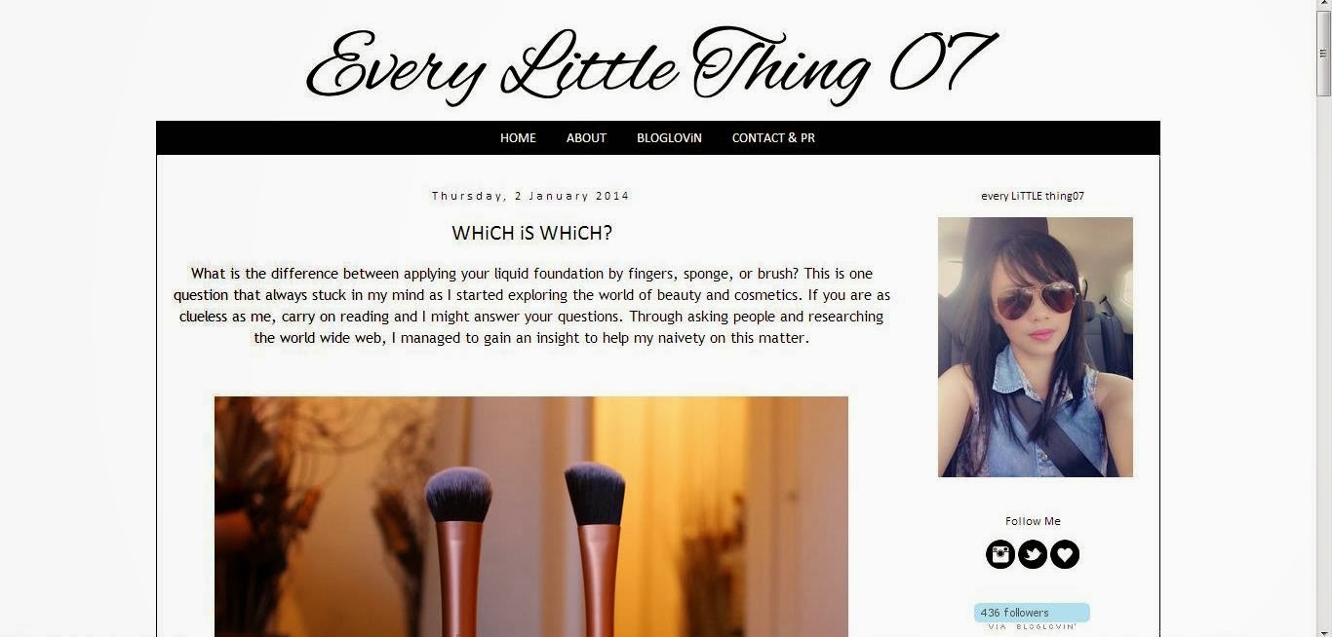Click the Bloglovin heart icon

pyautogui.click(x=1065, y=554)
